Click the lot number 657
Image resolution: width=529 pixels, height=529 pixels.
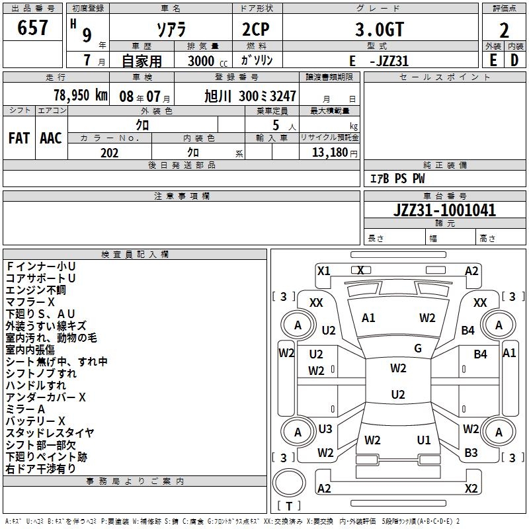click(33, 28)
